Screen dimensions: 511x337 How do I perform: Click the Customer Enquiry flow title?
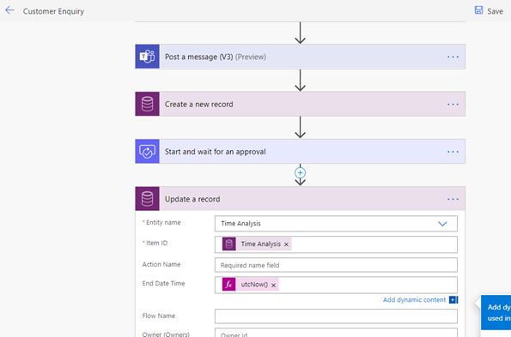tap(53, 11)
